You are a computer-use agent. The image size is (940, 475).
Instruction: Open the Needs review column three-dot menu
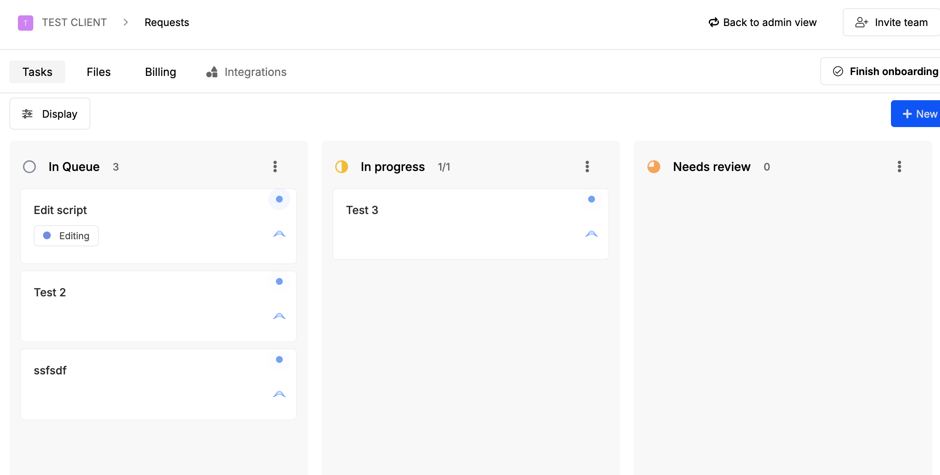click(899, 167)
